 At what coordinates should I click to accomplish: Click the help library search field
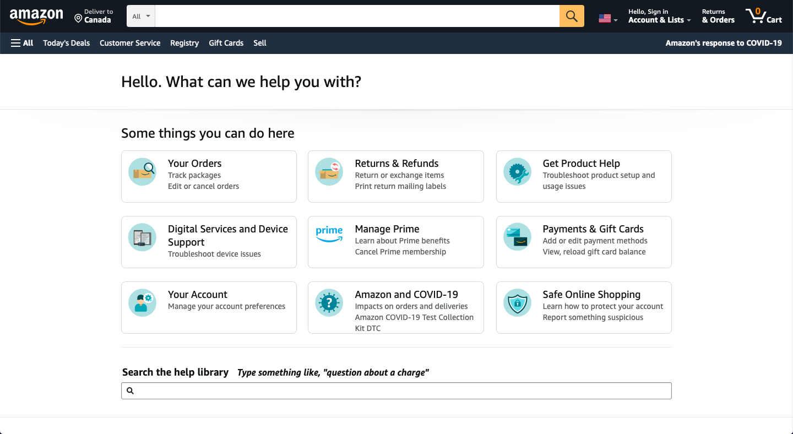click(397, 390)
